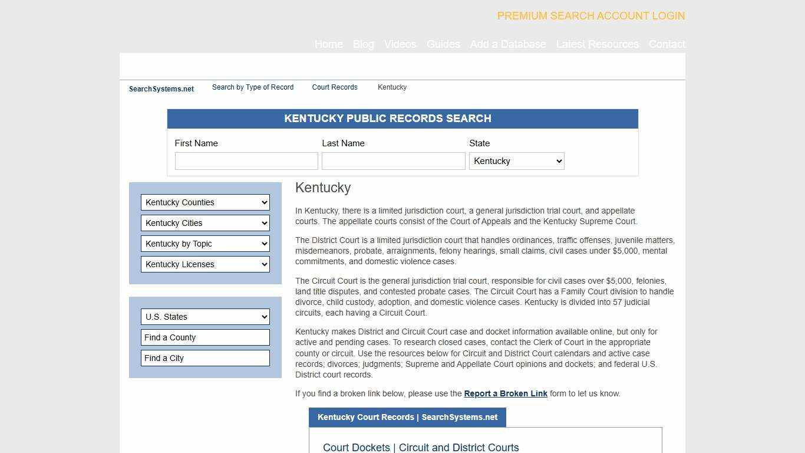The width and height of the screenshot is (805, 453).
Task: Open Latest Resources from the menu
Action: pyautogui.click(x=597, y=44)
